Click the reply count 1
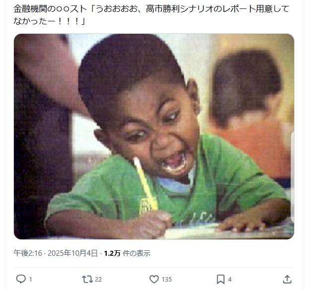 tap(30, 280)
